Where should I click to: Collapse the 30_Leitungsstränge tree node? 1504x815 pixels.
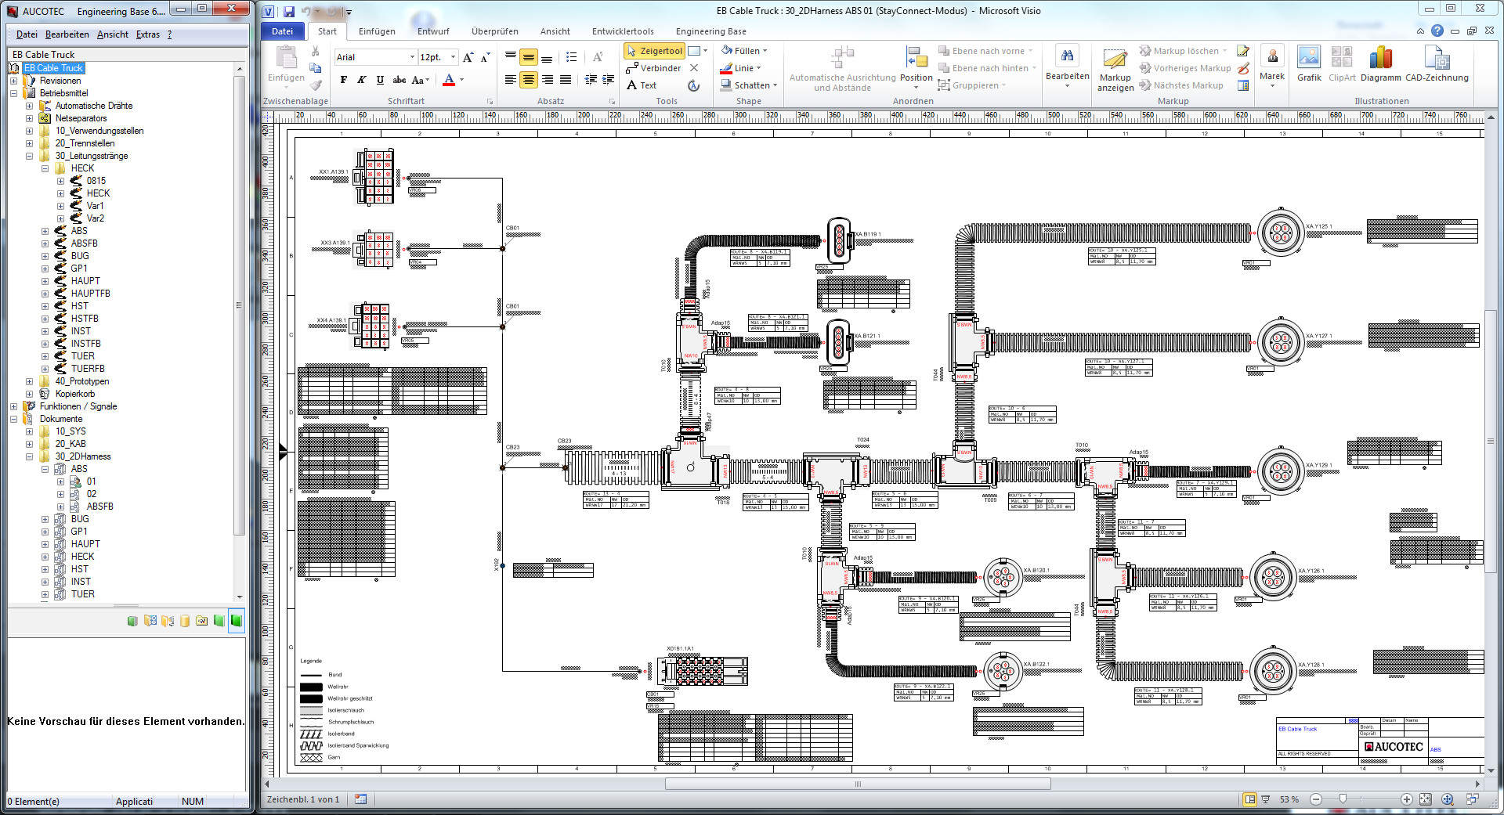point(30,156)
